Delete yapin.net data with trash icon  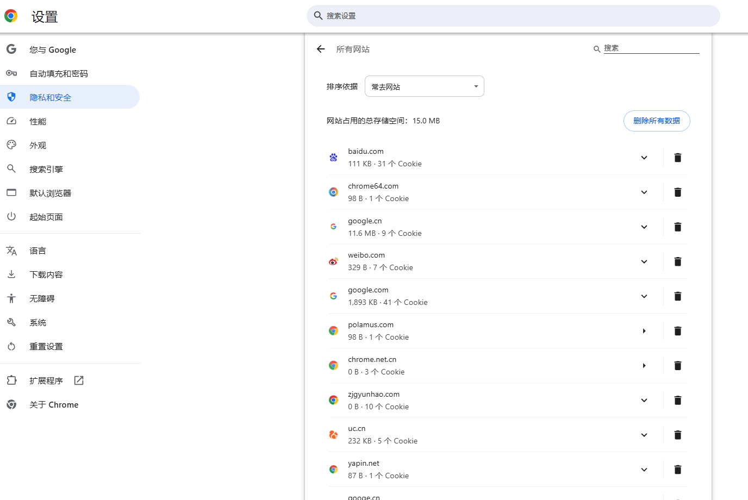tap(677, 470)
